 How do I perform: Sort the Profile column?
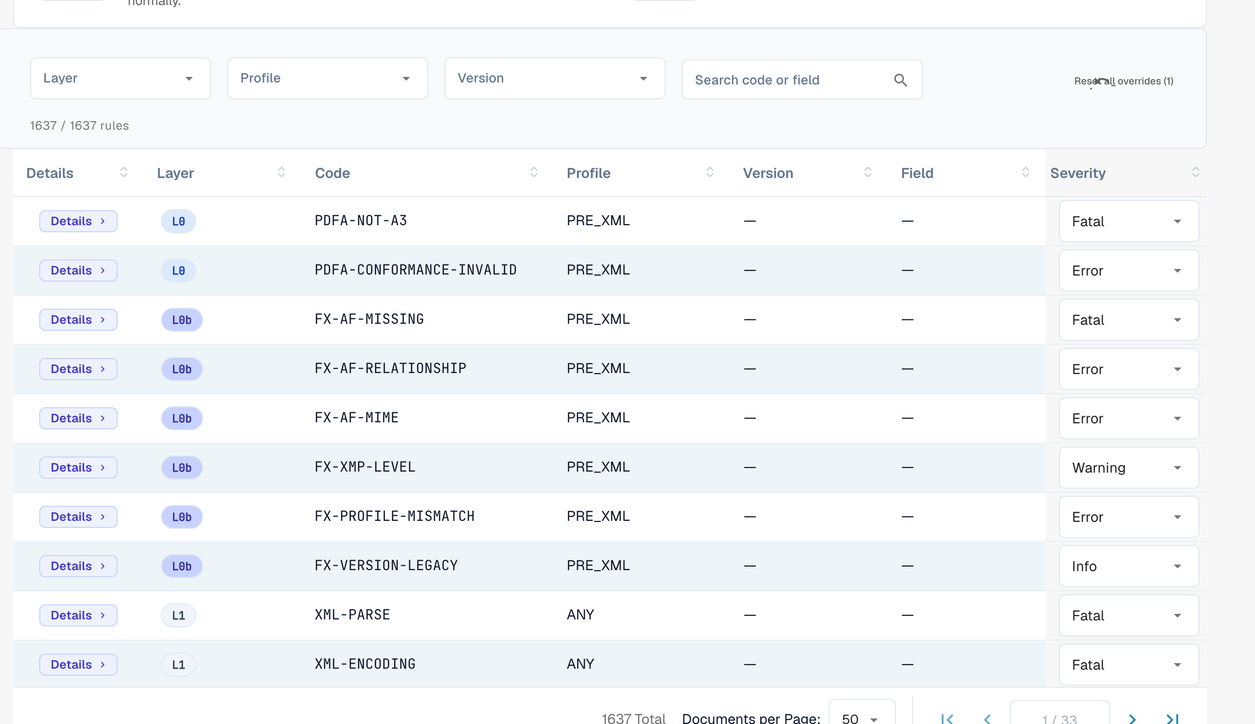click(x=709, y=172)
